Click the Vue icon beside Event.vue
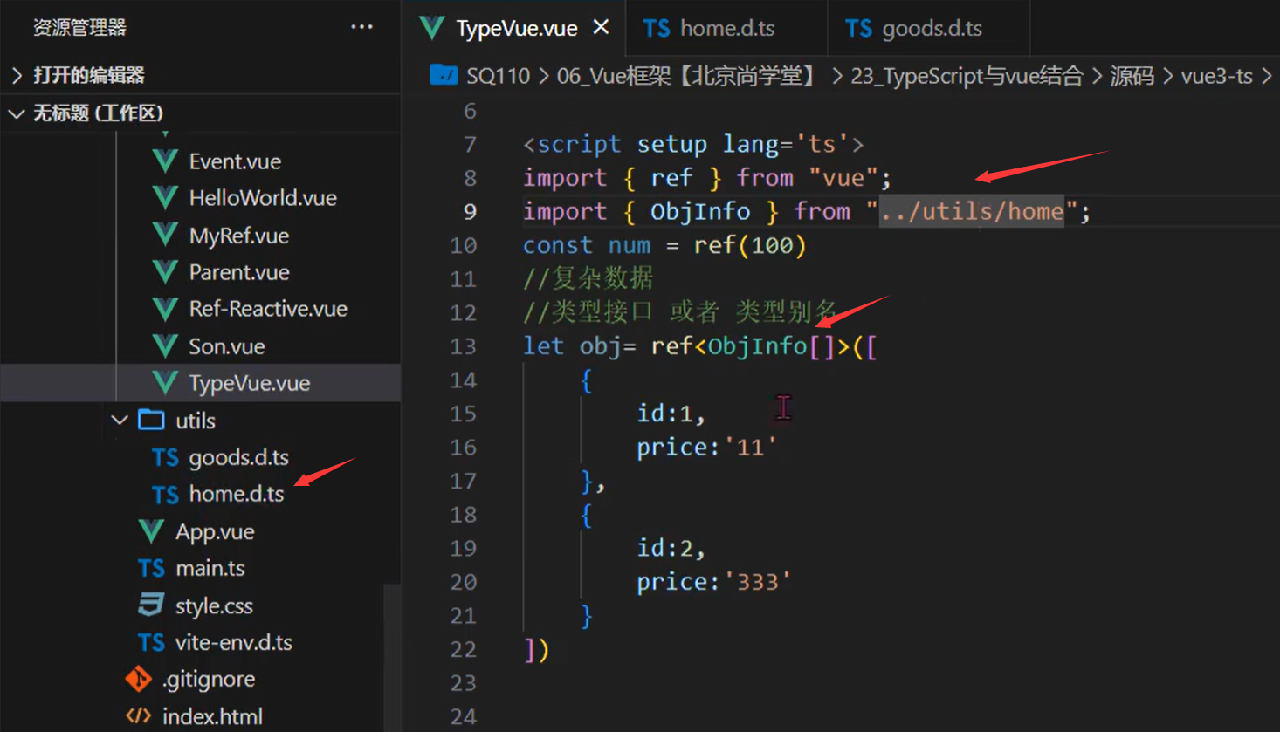Viewport: 1280px width, 732px height. coord(165,161)
